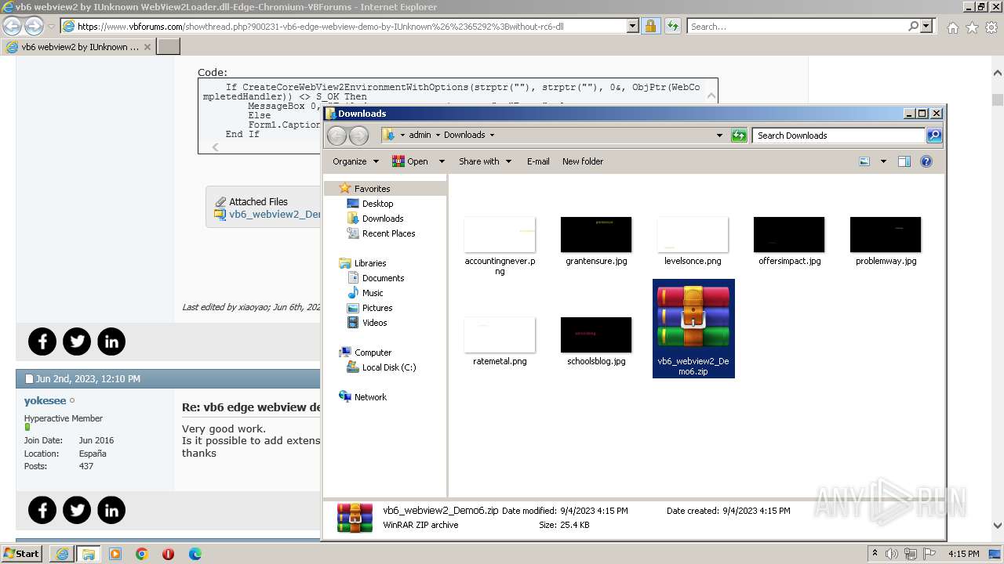The height and width of the screenshot is (564, 1004).
Task: Open the yokesee profile link
Action: coord(45,401)
